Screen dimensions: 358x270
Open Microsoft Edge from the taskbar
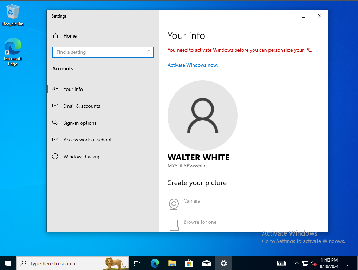coord(155,263)
